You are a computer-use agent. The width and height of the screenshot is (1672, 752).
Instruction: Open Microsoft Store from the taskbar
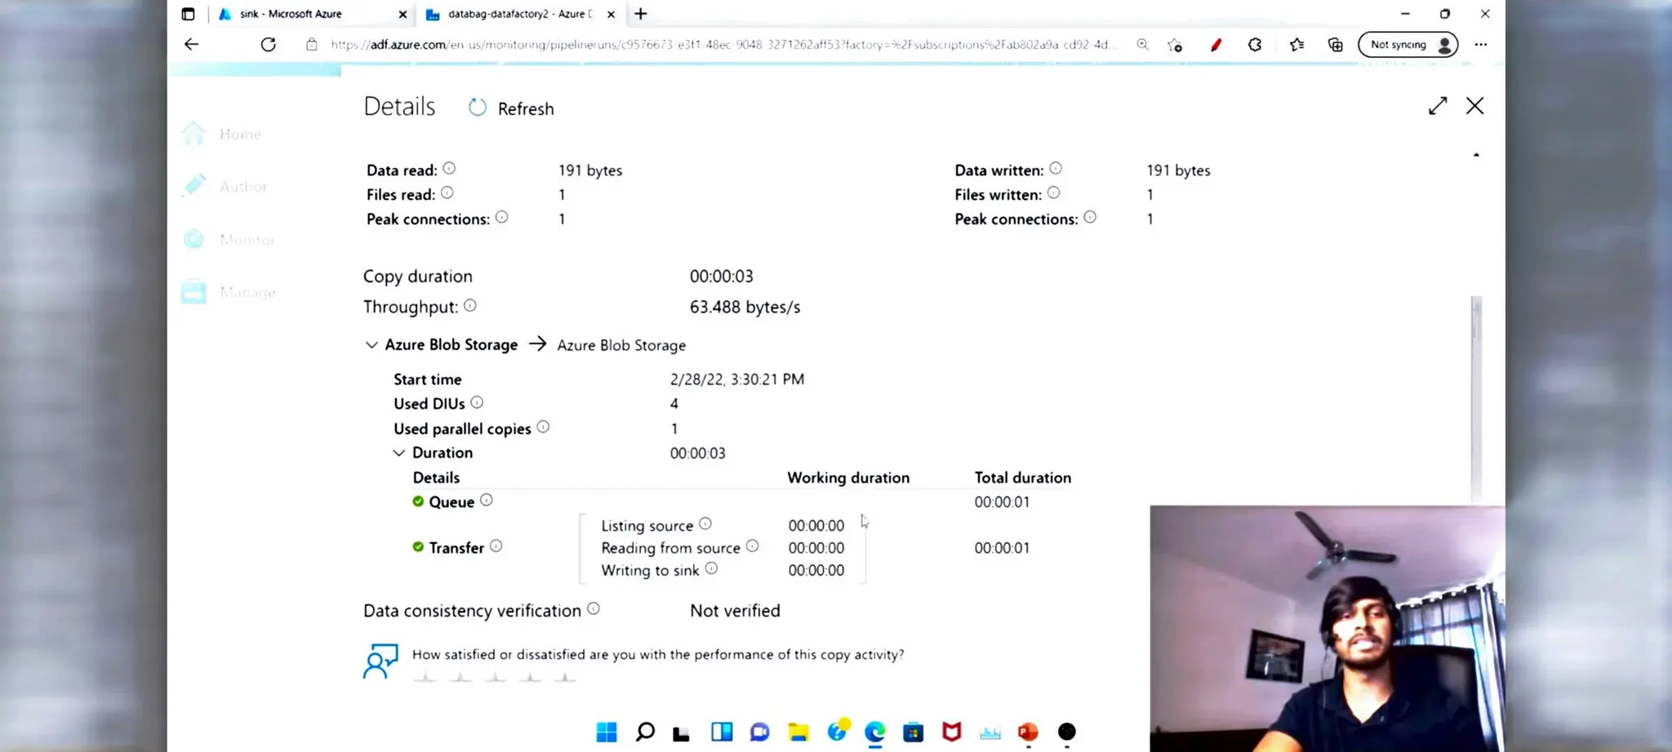(x=913, y=732)
